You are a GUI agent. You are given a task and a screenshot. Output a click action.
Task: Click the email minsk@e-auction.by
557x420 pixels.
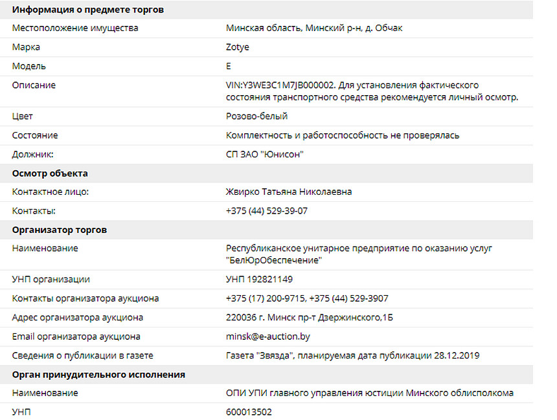coord(268,337)
